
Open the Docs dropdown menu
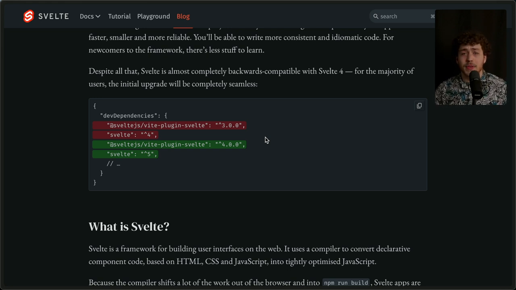click(90, 16)
